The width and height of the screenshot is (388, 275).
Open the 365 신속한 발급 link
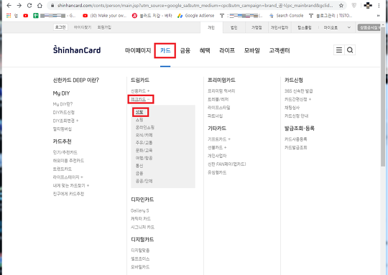pos(298,91)
